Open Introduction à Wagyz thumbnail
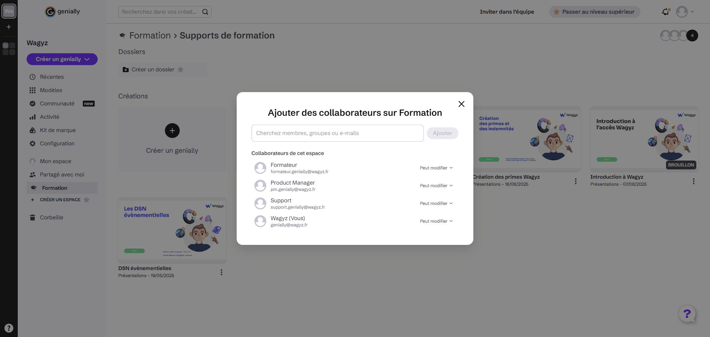 click(x=644, y=139)
